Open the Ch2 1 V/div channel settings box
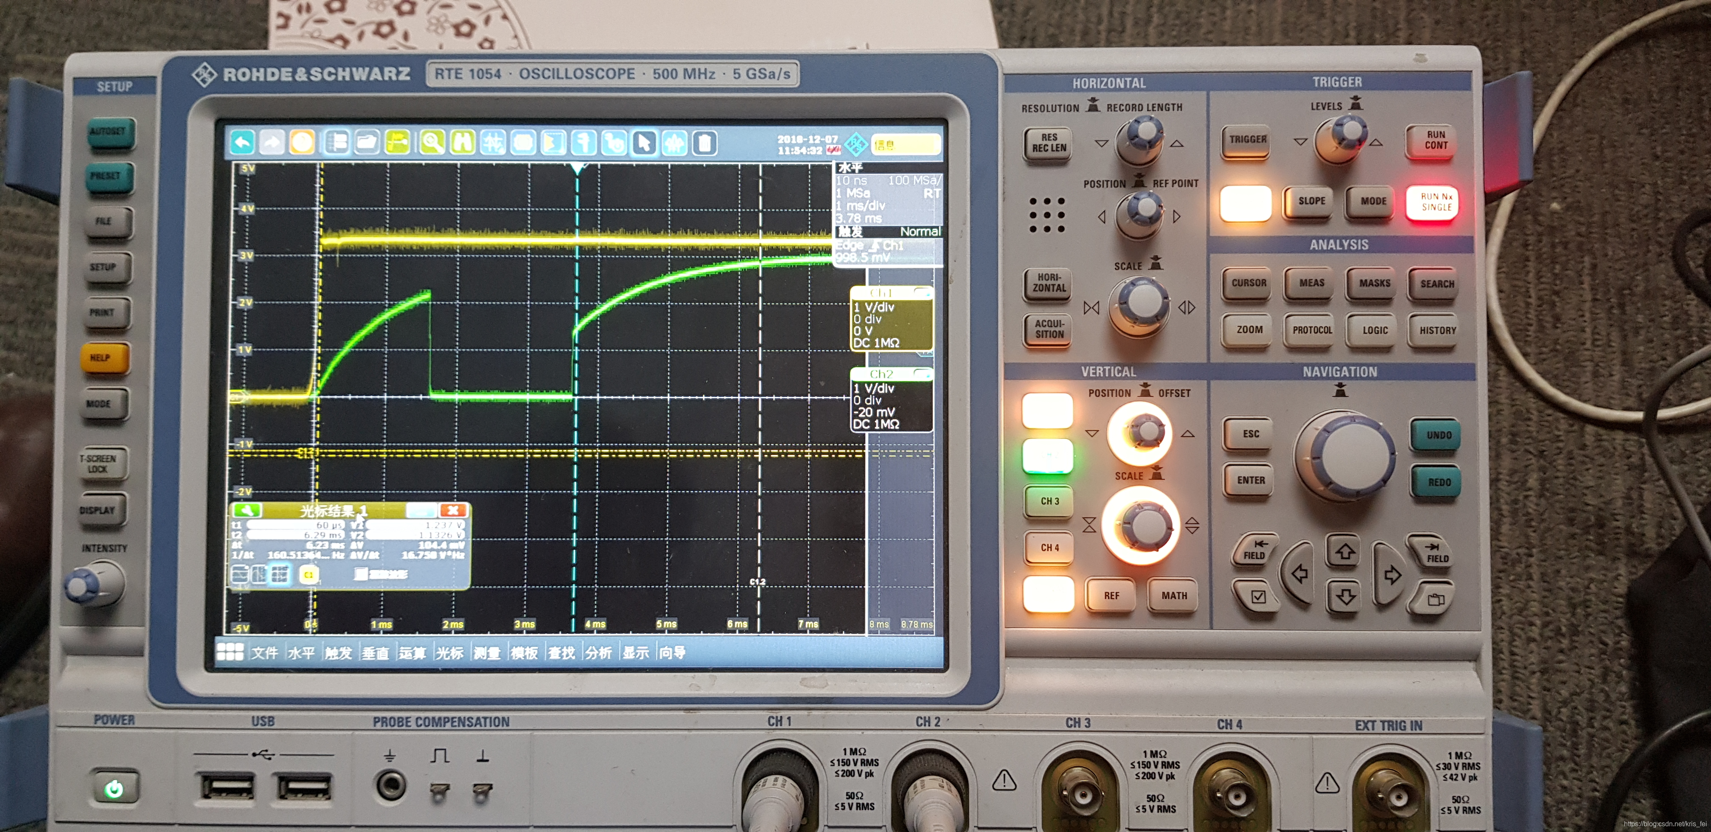This screenshot has width=1711, height=832. tap(892, 399)
